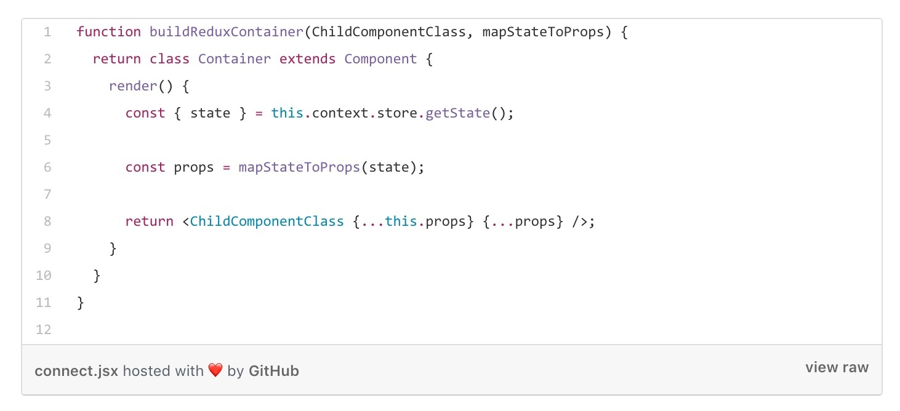Select line number 4

tap(47, 113)
